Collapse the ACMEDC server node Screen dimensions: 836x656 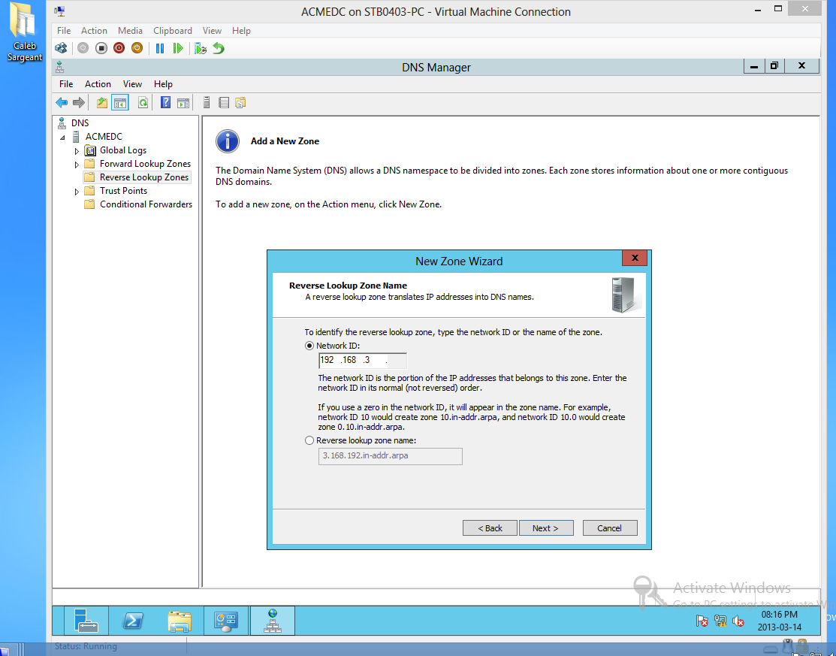(63, 137)
